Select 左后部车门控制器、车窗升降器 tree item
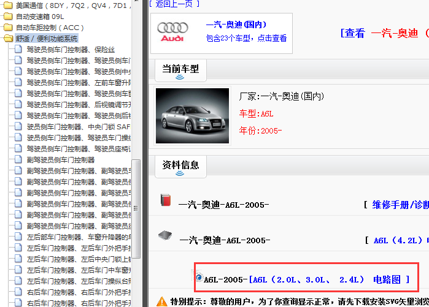 78,237
